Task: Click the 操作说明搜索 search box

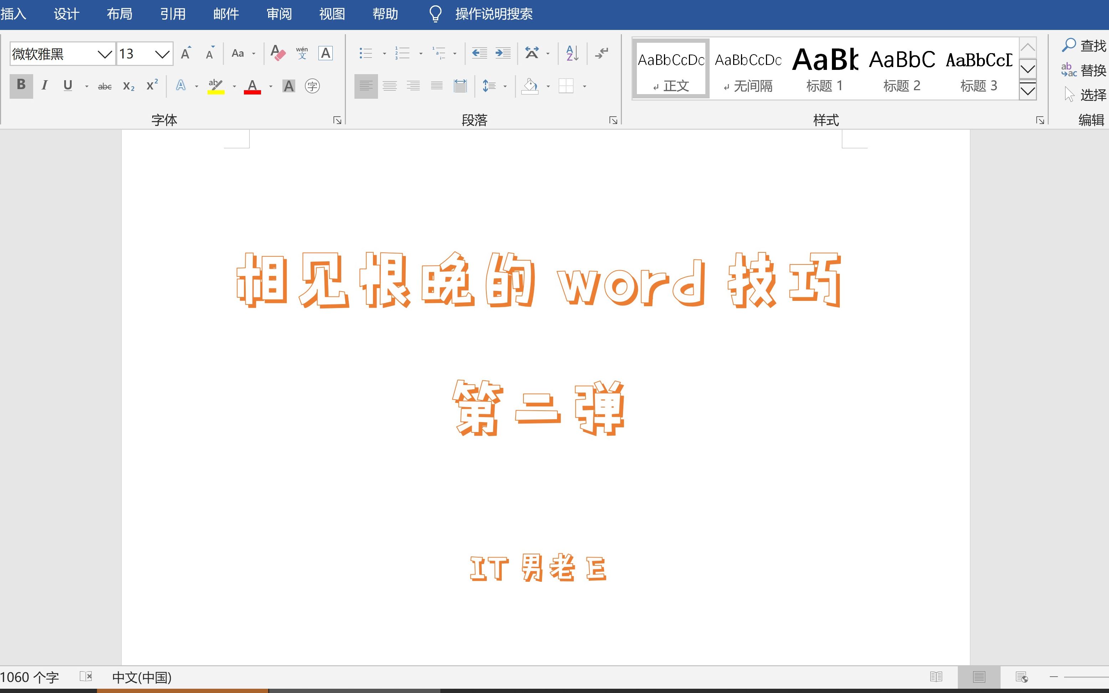Action: (x=493, y=14)
